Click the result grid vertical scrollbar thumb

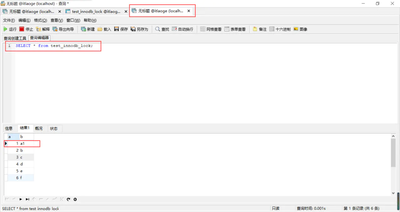click(x=393, y=153)
